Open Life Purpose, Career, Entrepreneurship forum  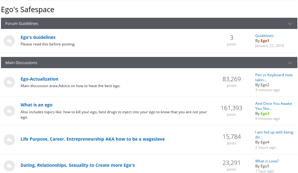point(93,139)
